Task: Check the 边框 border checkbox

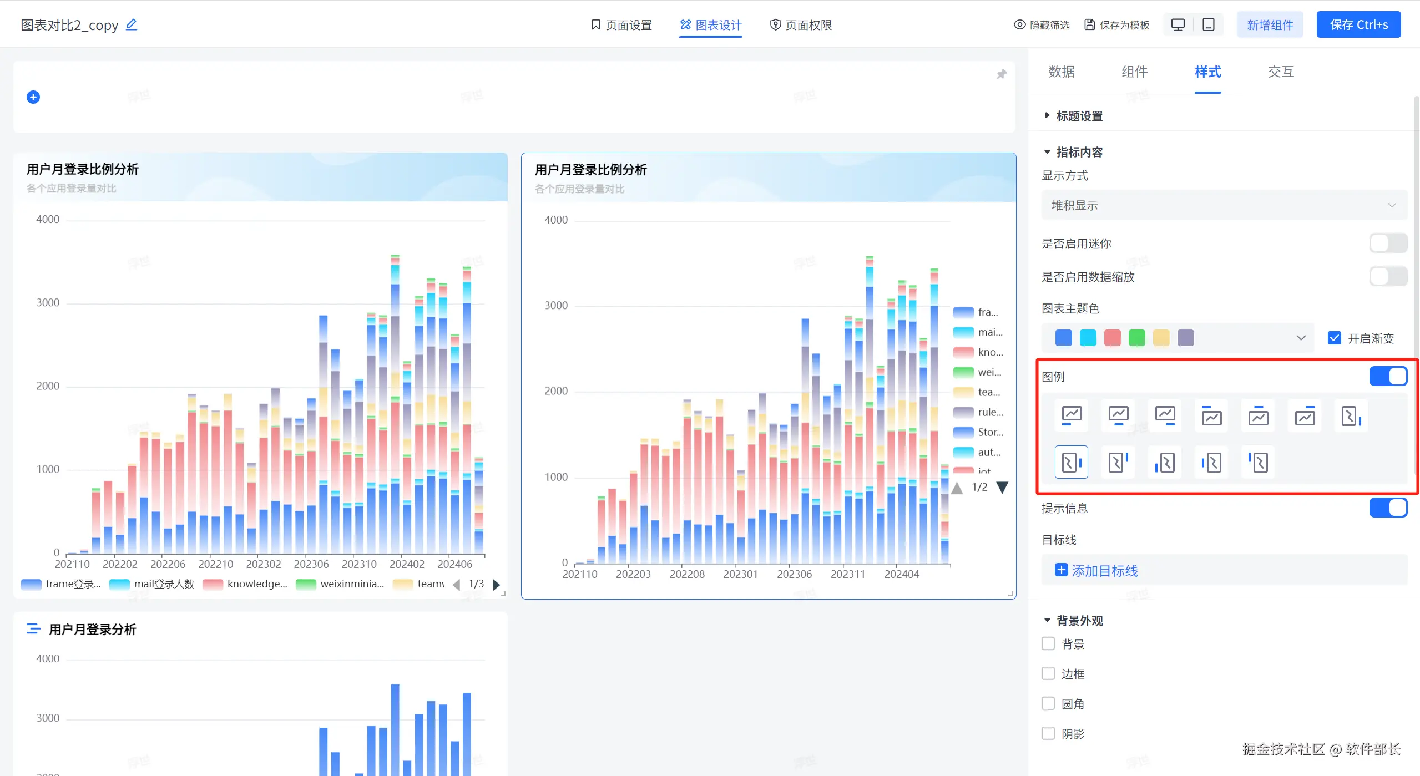Action: 1048,673
